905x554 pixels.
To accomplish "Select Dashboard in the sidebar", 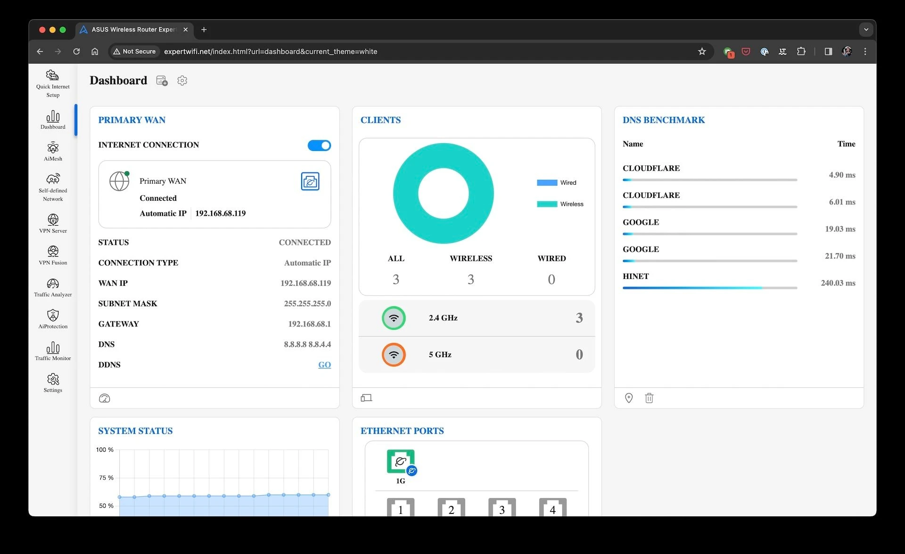I will [53, 120].
